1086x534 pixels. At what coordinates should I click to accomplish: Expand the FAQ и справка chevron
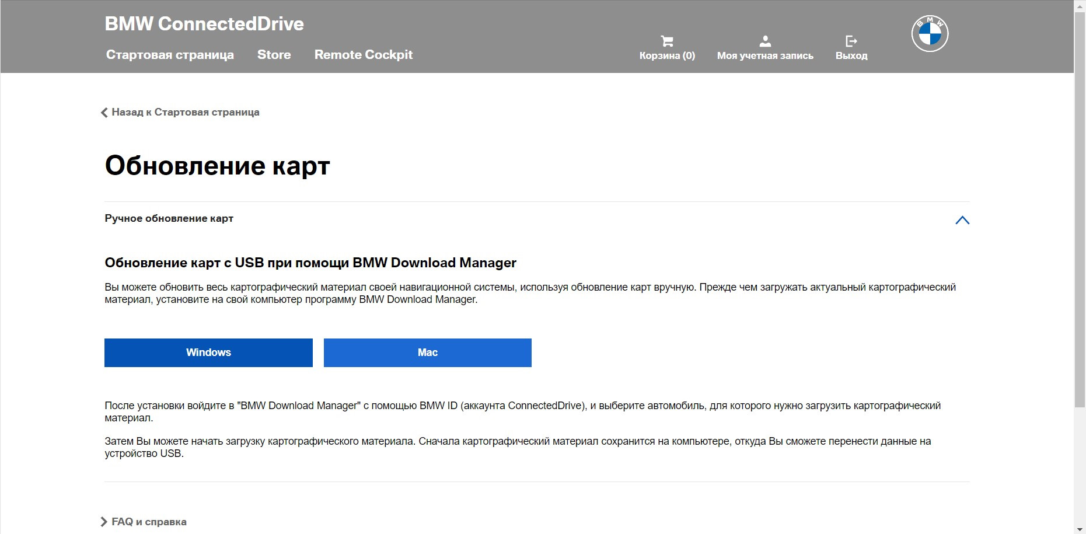[x=104, y=522]
